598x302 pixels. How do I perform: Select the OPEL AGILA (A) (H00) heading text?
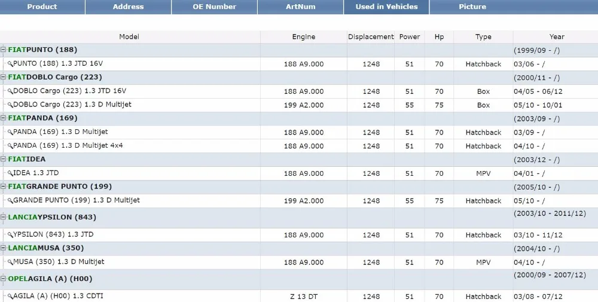(x=50, y=279)
